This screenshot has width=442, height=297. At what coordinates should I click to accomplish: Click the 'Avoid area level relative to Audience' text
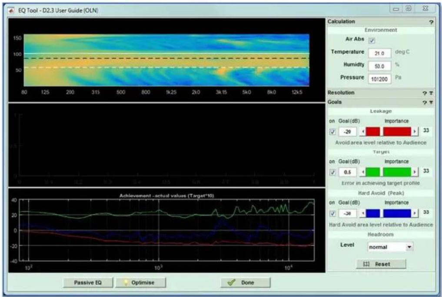[381, 143]
